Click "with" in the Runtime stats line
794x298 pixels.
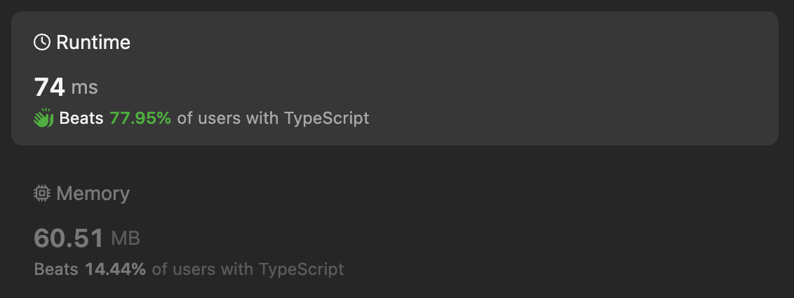(x=263, y=118)
